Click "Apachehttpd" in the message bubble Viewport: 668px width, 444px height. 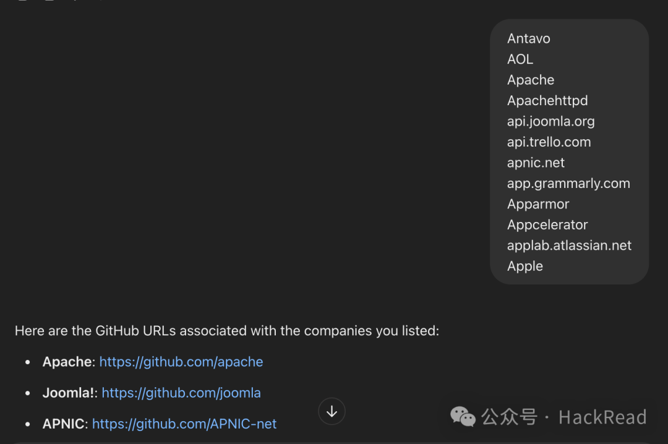[x=547, y=101]
